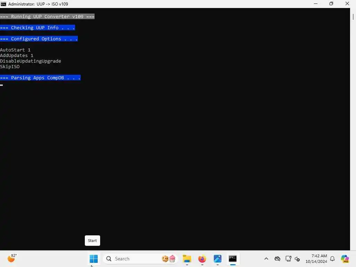Select the 'Parsing Apps CompDB' line
Screen dimensions: 356x267
[x=40, y=78]
